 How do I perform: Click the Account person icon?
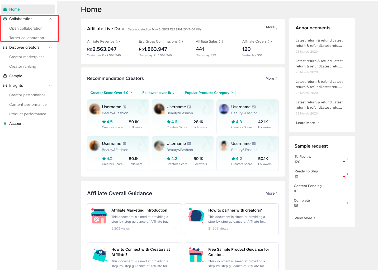5,123
